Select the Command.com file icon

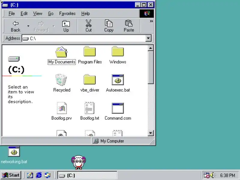coord(118,108)
